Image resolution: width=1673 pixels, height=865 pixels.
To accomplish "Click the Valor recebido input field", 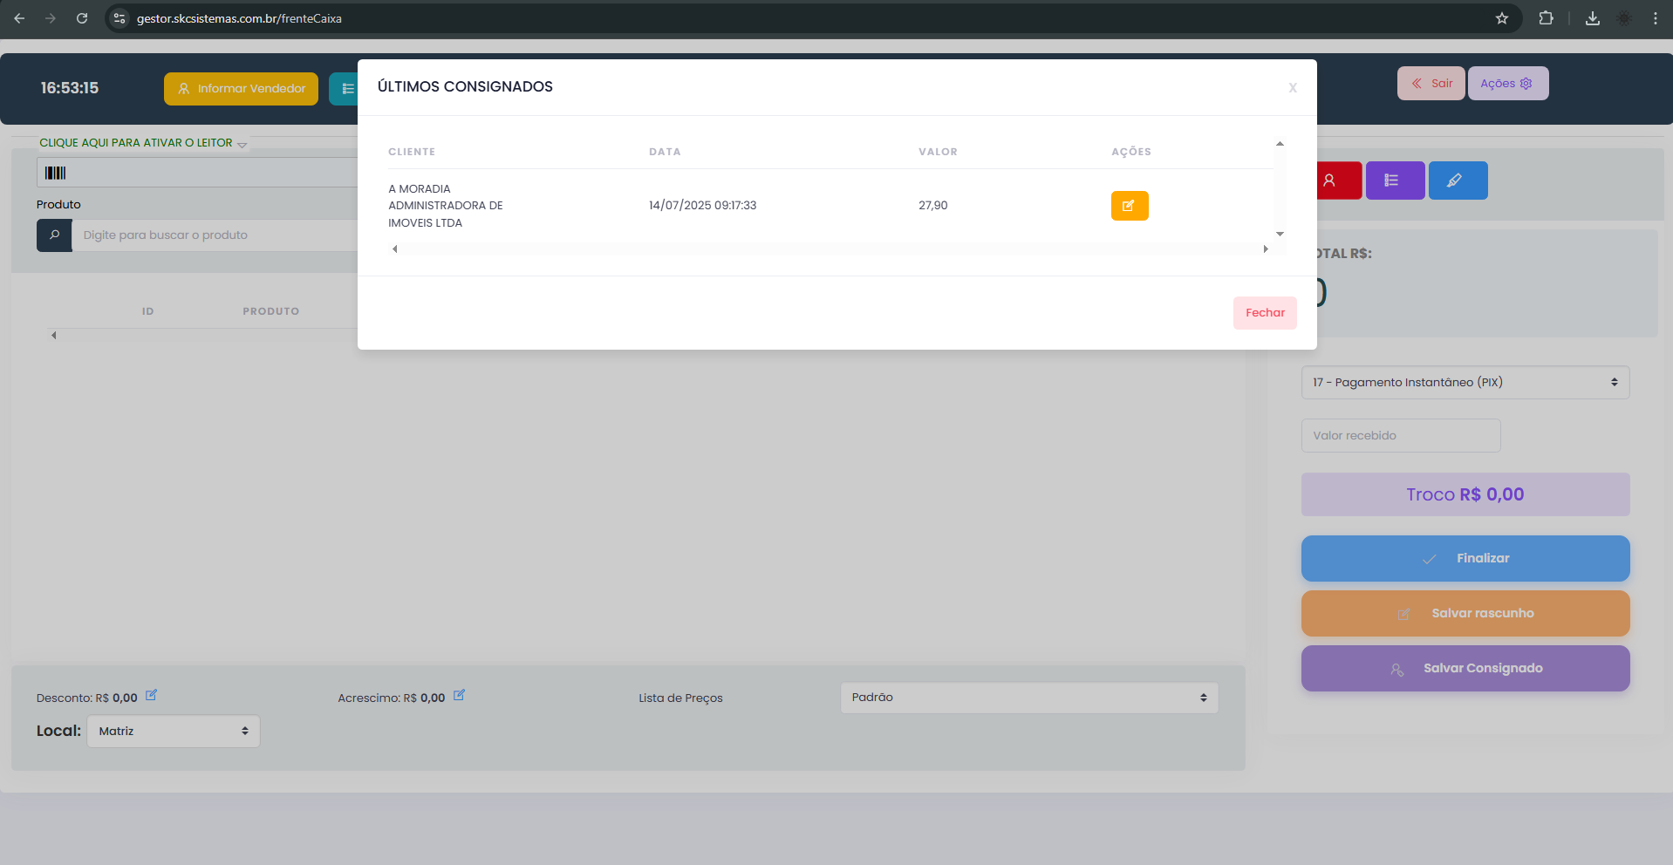I will pos(1400,436).
